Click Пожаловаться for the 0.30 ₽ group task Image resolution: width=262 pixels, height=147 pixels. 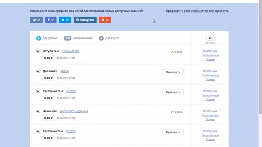[210, 135]
